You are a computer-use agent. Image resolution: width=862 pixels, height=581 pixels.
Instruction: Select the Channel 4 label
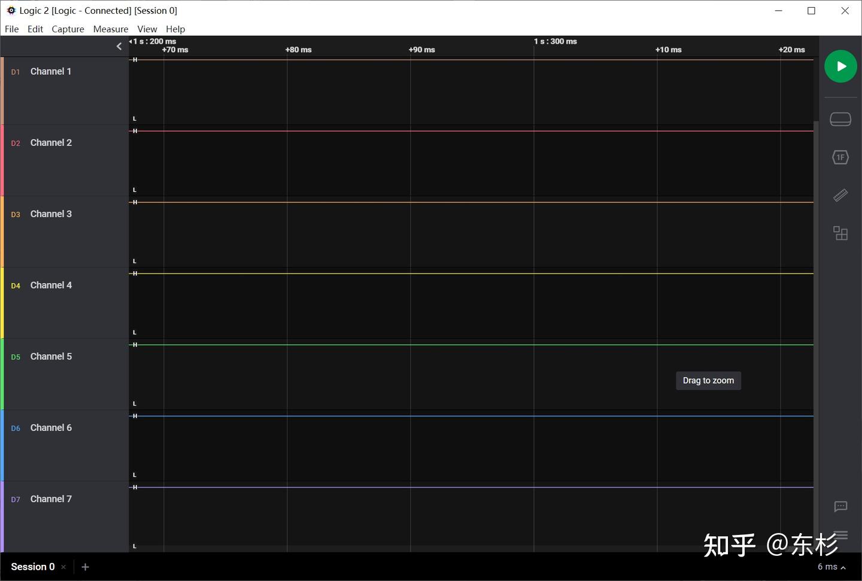pos(51,285)
